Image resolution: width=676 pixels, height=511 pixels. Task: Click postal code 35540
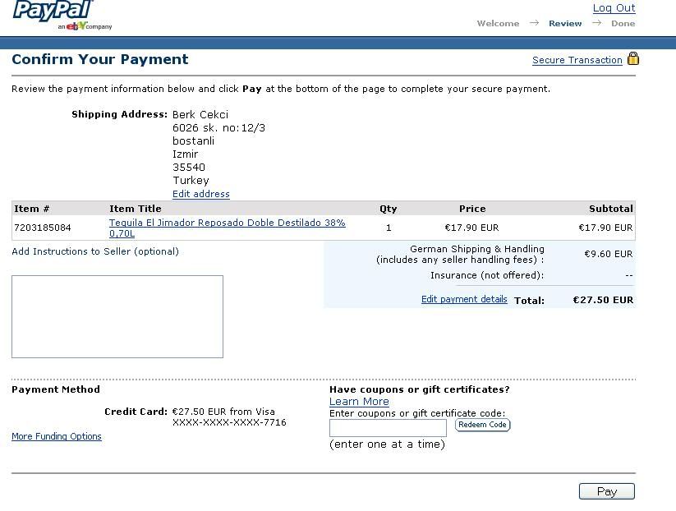[x=189, y=168]
